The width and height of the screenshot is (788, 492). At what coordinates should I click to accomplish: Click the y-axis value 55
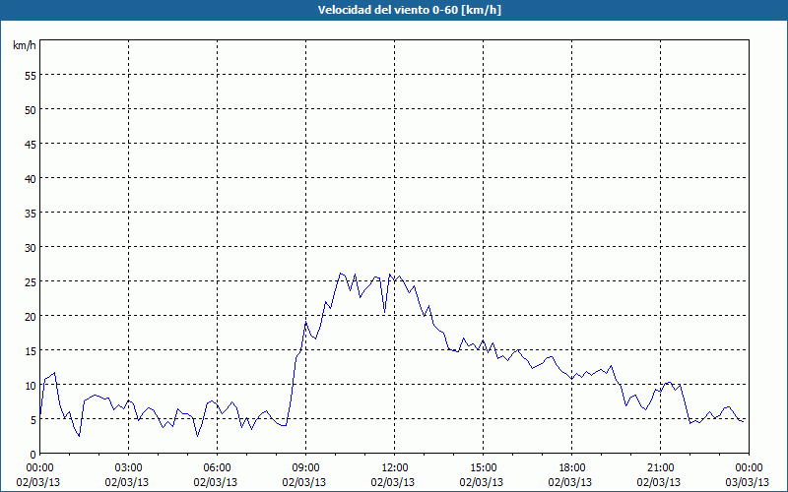31,76
